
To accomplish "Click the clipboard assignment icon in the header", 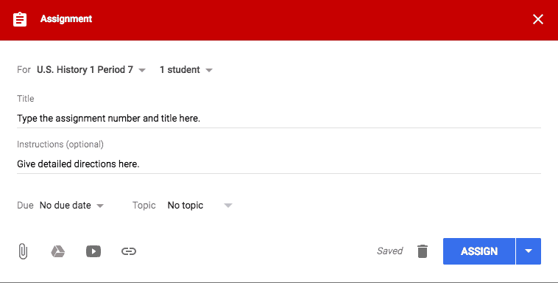I will click(x=20, y=19).
